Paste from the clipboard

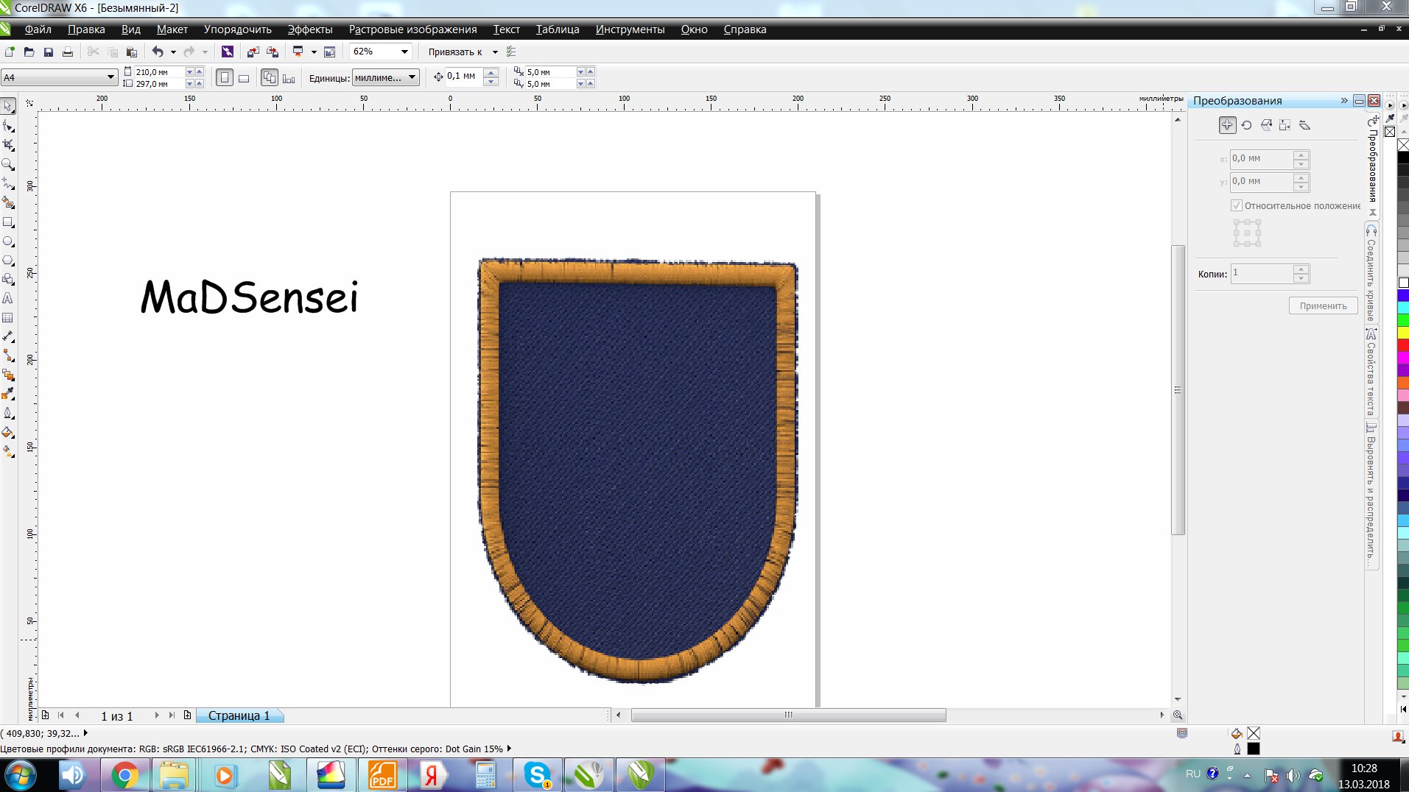coord(132,52)
